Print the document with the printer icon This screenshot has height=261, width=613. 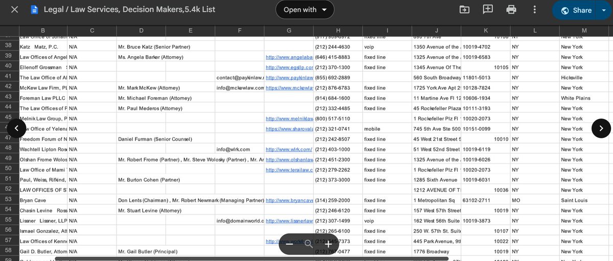click(x=511, y=10)
